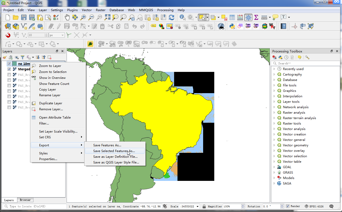
Task: Click the Zoom Out magnifier tool
Action: 91,17
